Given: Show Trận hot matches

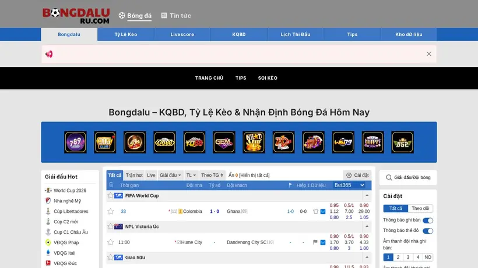Looking at the screenshot, I should tap(134, 176).
